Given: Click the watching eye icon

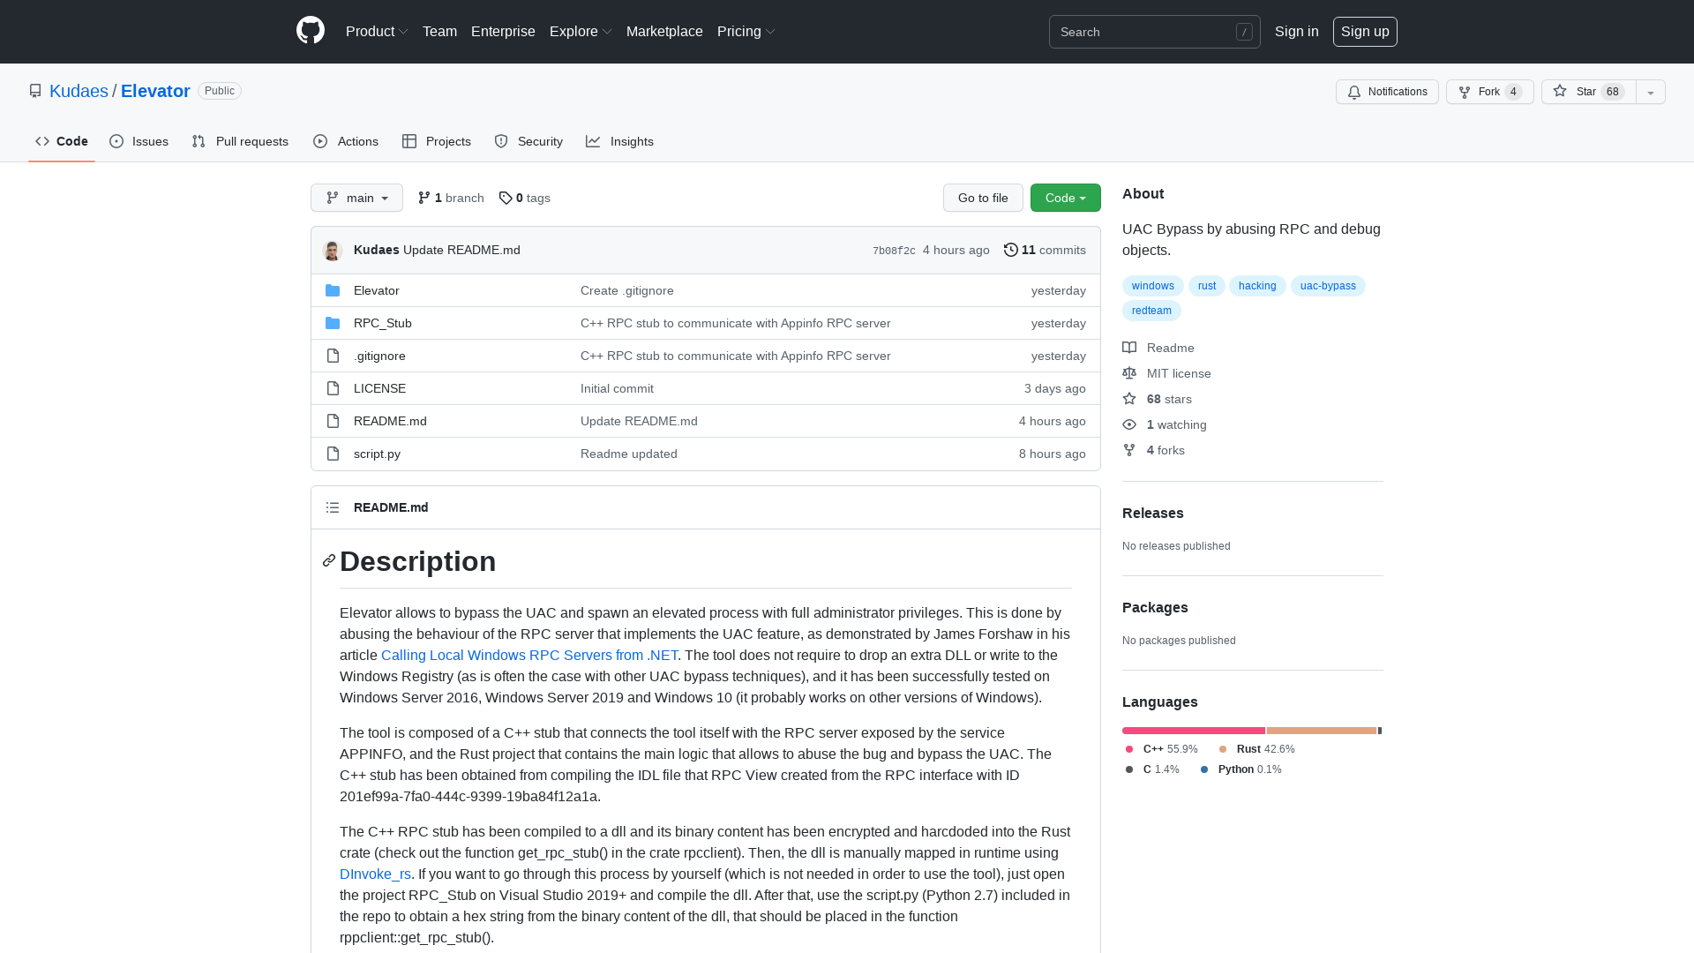Looking at the screenshot, I should (x=1129, y=424).
